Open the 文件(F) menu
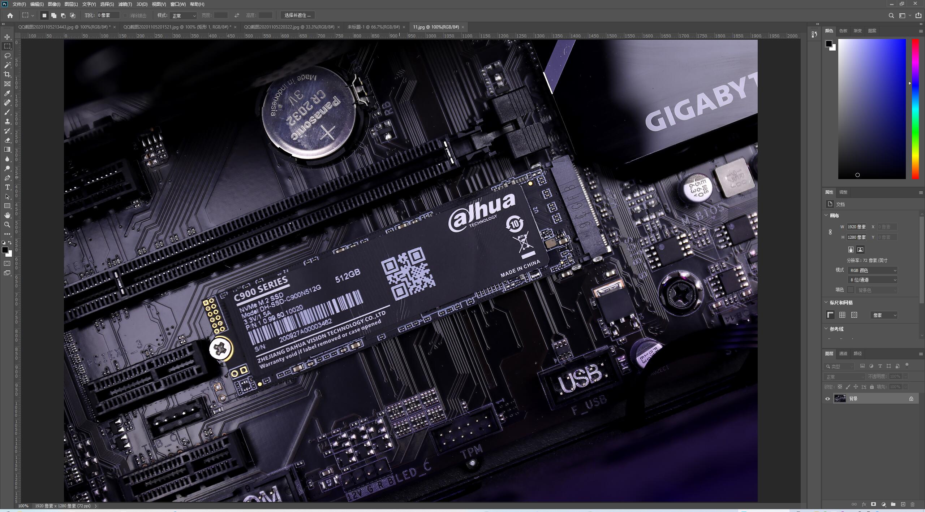The height and width of the screenshot is (512, 925). [x=19, y=4]
